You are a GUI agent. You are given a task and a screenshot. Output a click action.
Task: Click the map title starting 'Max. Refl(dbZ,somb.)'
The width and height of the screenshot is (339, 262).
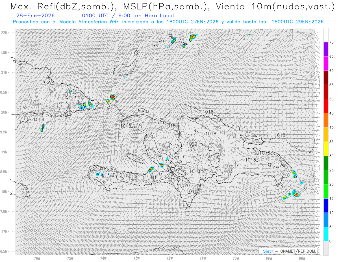point(172,7)
